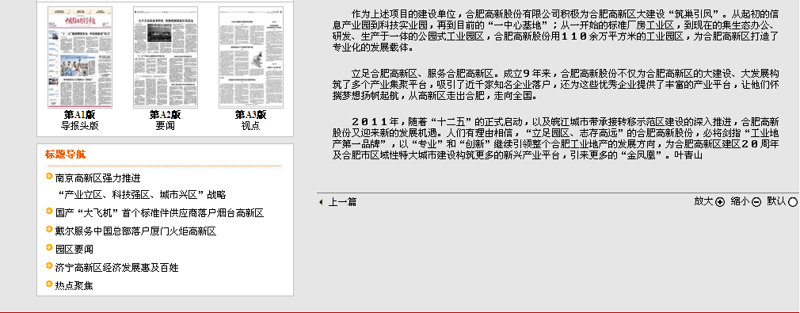Image resolution: width=800 pixels, height=313 pixels.
Task: Click the left arrow beside 上一篇
Action: (321, 202)
